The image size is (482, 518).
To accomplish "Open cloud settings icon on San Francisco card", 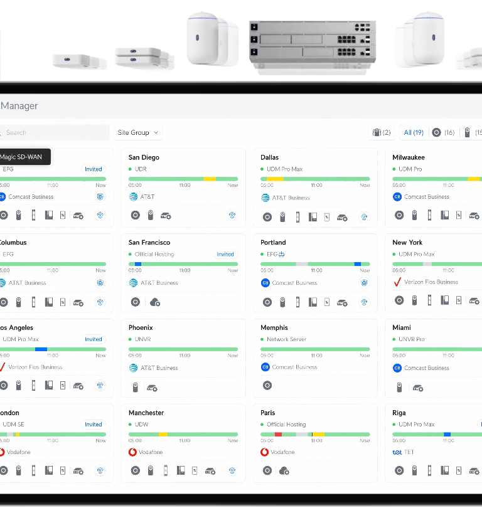I will (155, 302).
